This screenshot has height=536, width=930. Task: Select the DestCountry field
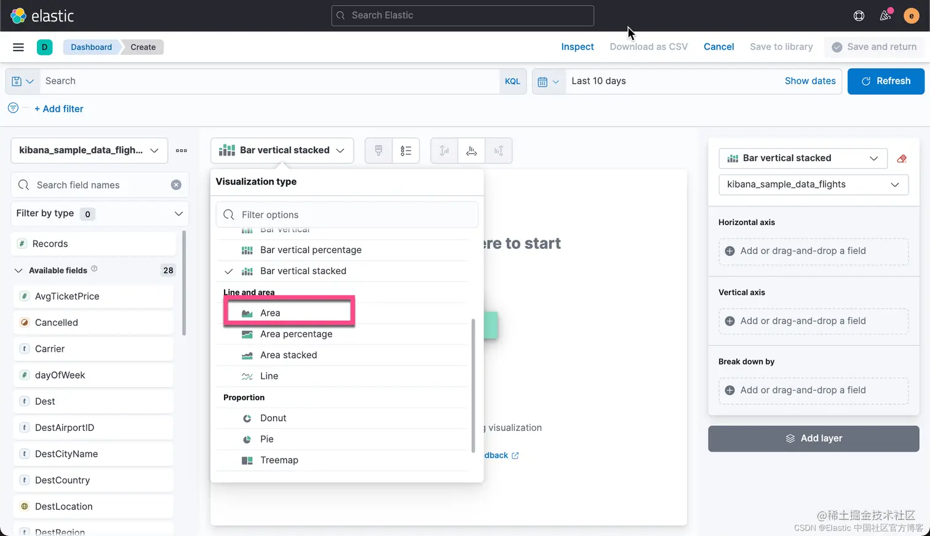93,480
